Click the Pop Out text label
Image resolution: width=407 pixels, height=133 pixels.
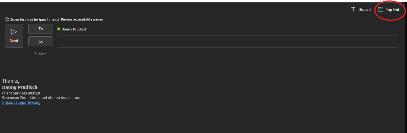[x=392, y=10]
